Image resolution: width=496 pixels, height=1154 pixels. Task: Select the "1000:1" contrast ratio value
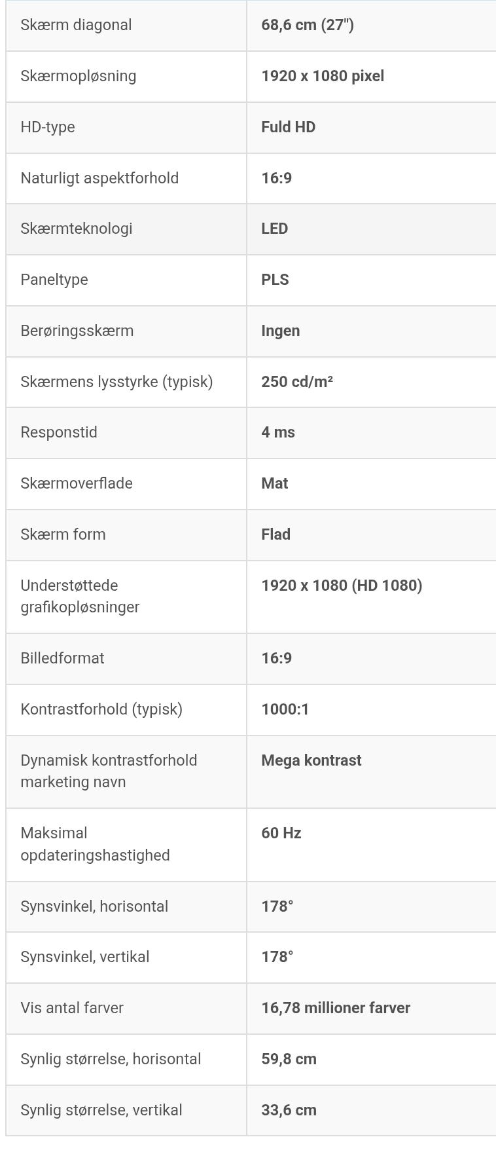(x=285, y=709)
